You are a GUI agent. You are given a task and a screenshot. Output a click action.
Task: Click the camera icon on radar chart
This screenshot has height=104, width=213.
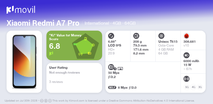90,53
